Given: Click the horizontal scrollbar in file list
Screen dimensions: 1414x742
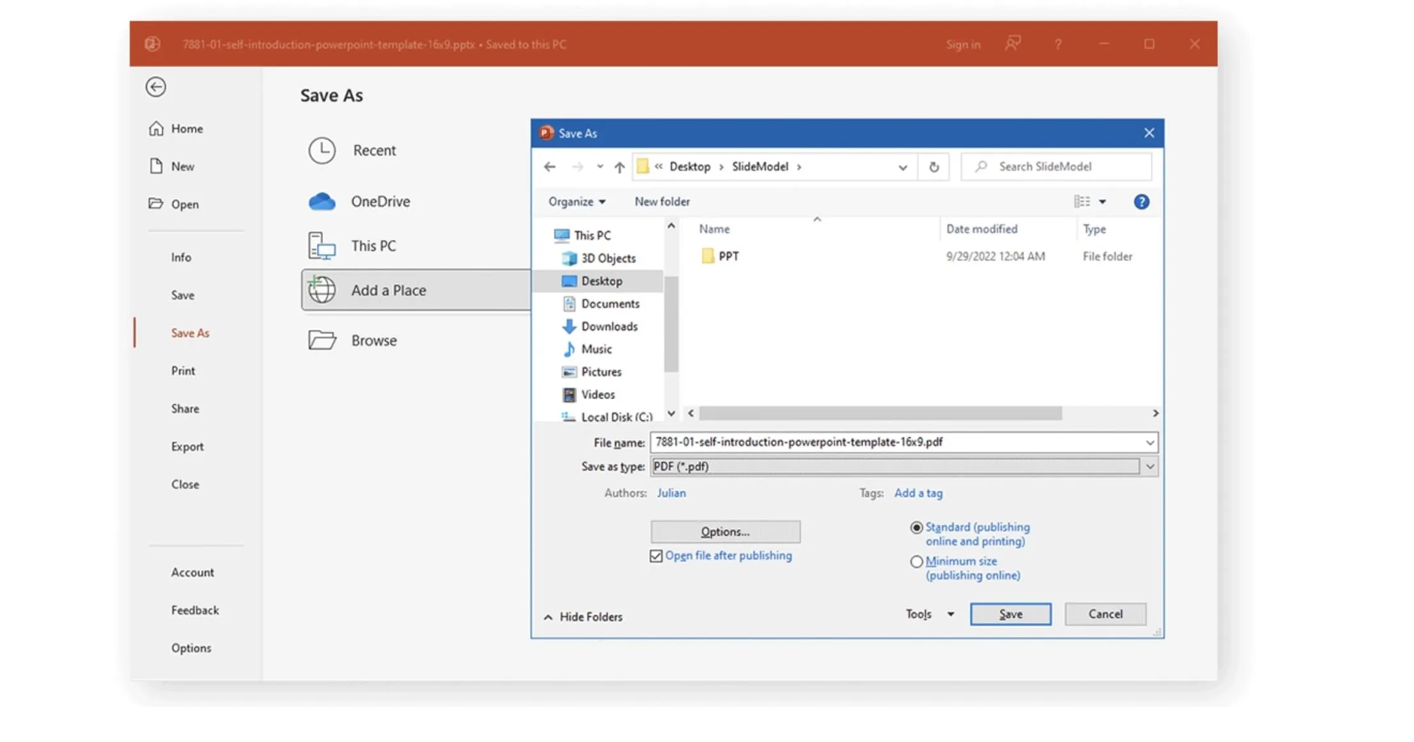Looking at the screenshot, I should 880,414.
